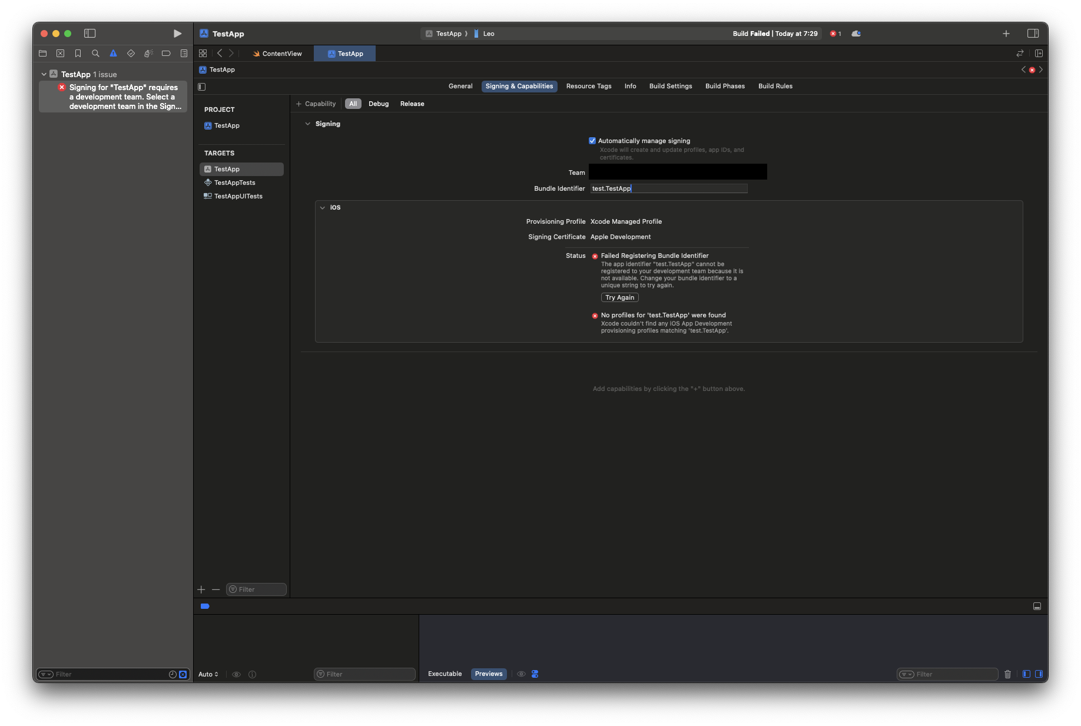The height and width of the screenshot is (726, 1081).
Task: Open the Test navigator checkmark icon
Action: pos(131,53)
